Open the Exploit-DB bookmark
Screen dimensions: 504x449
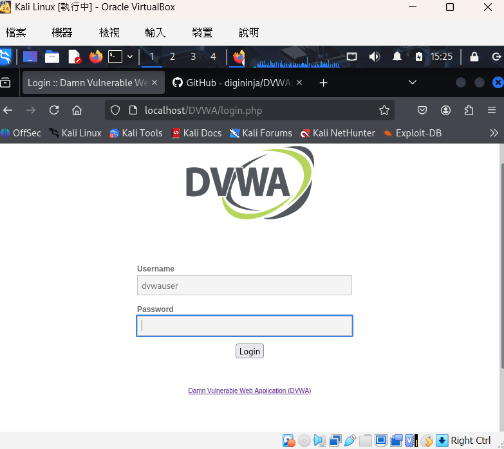[413, 133]
